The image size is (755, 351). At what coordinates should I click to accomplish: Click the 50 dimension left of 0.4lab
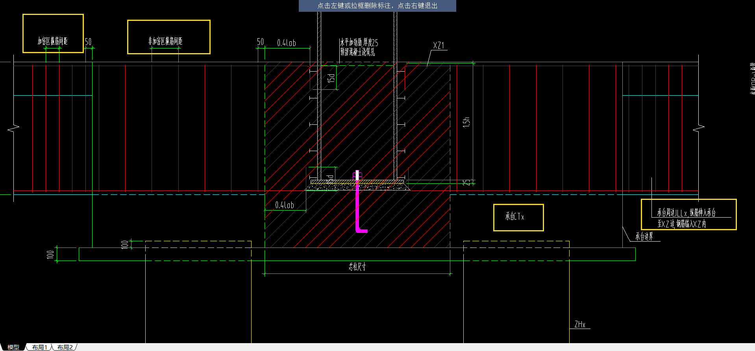pyautogui.click(x=260, y=42)
